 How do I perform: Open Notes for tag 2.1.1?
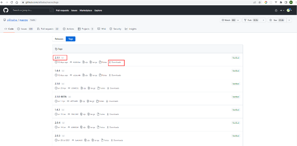103,62
